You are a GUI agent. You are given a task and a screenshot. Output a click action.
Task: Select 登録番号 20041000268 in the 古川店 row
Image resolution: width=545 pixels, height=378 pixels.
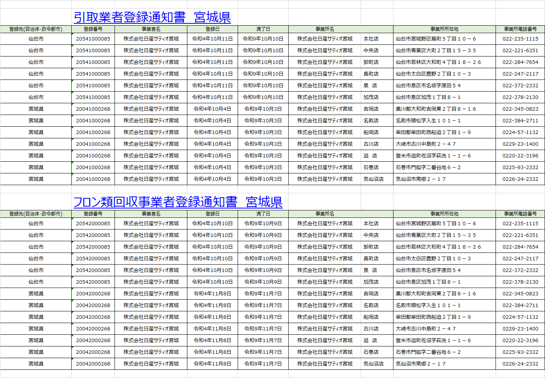[x=93, y=144]
